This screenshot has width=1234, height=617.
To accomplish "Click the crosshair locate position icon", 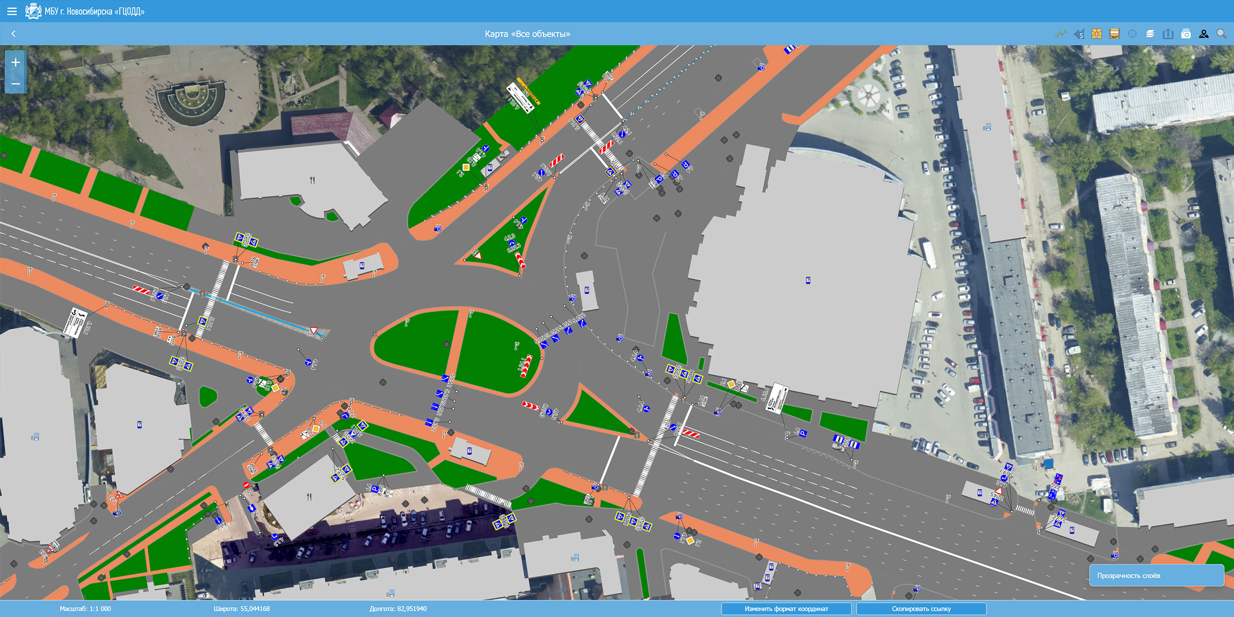I will point(1132,34).
